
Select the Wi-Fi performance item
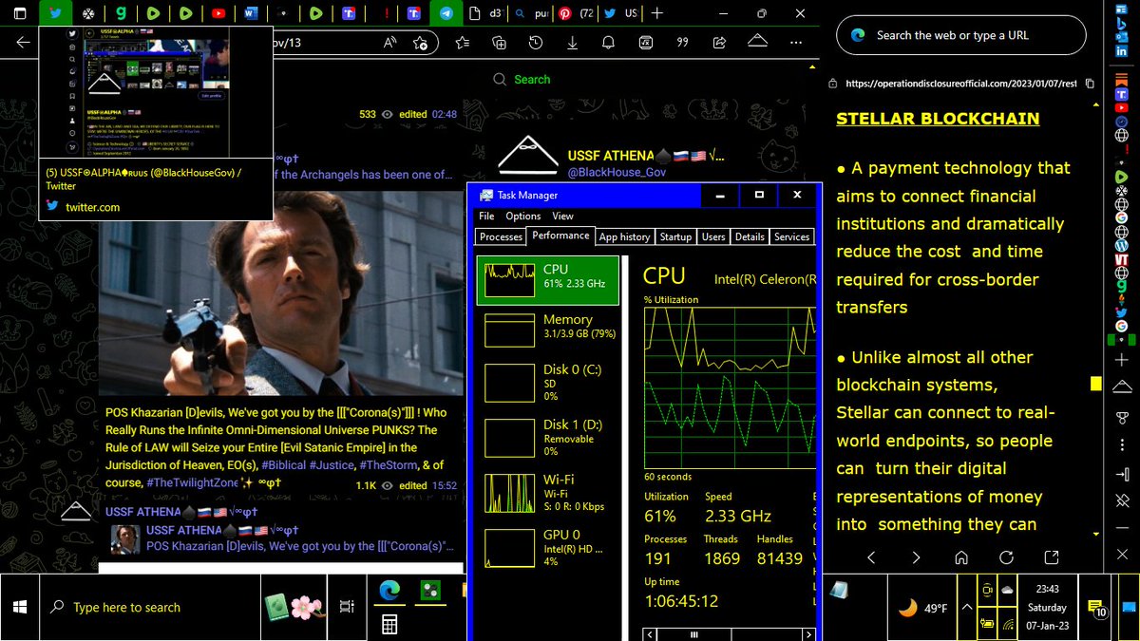point(548,493)
